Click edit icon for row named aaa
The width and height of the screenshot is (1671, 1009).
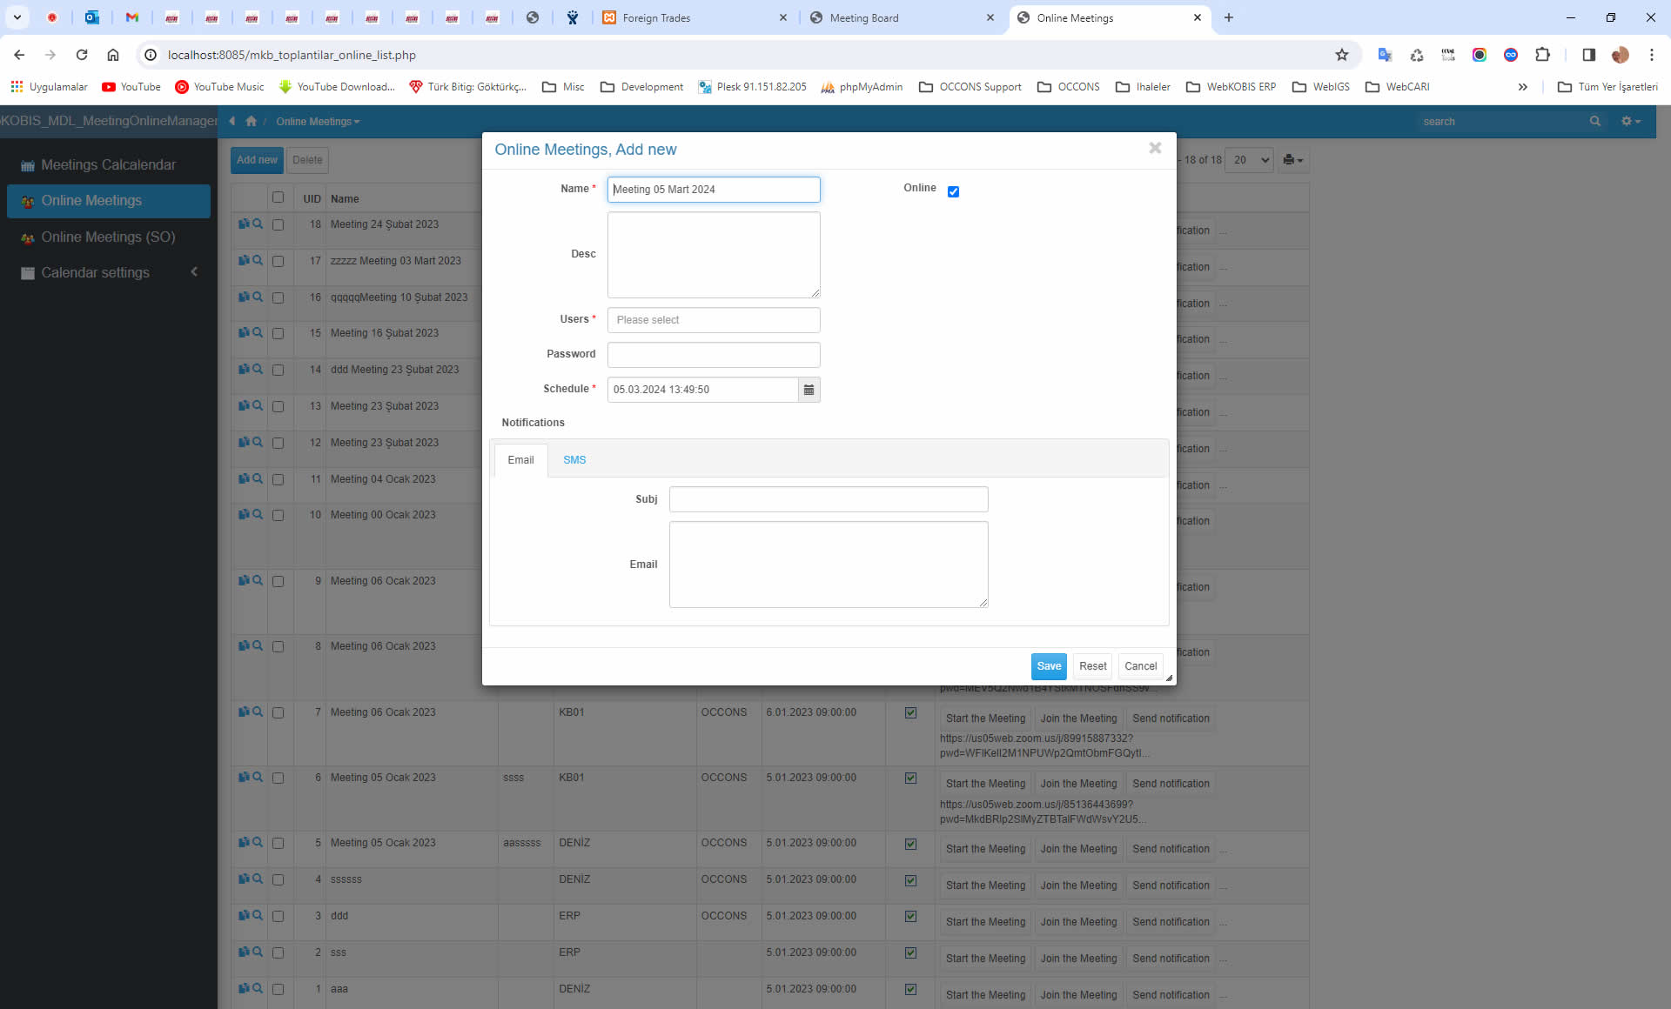[244, 988]
